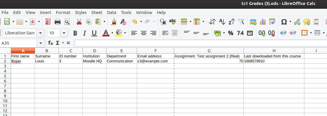Open the font name dropdown
The image size is (327, 116).
pyautogui.click(x=40, y=33)
